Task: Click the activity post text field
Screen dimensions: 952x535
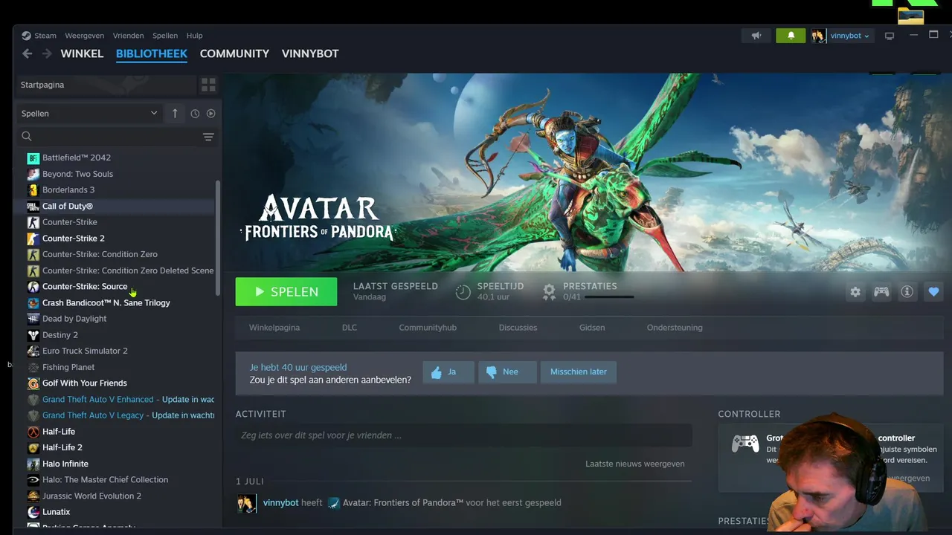Action: click(x=464, y=435)
